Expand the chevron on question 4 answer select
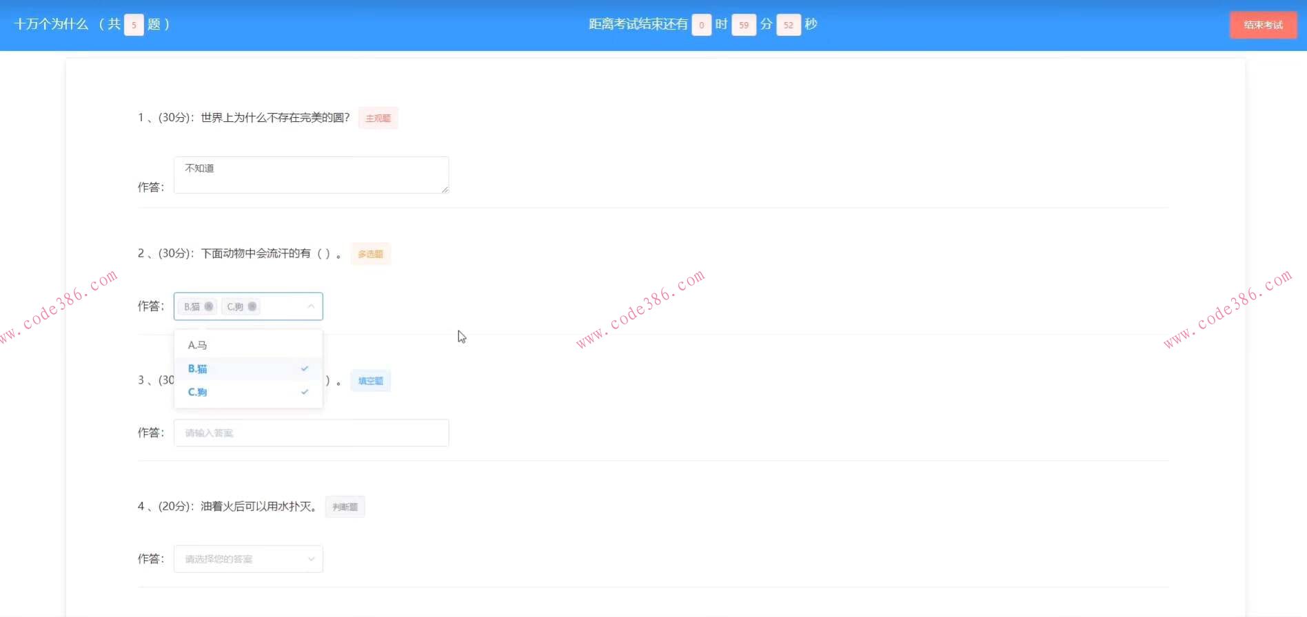1307x617 pixels. [x=311, y=559]
